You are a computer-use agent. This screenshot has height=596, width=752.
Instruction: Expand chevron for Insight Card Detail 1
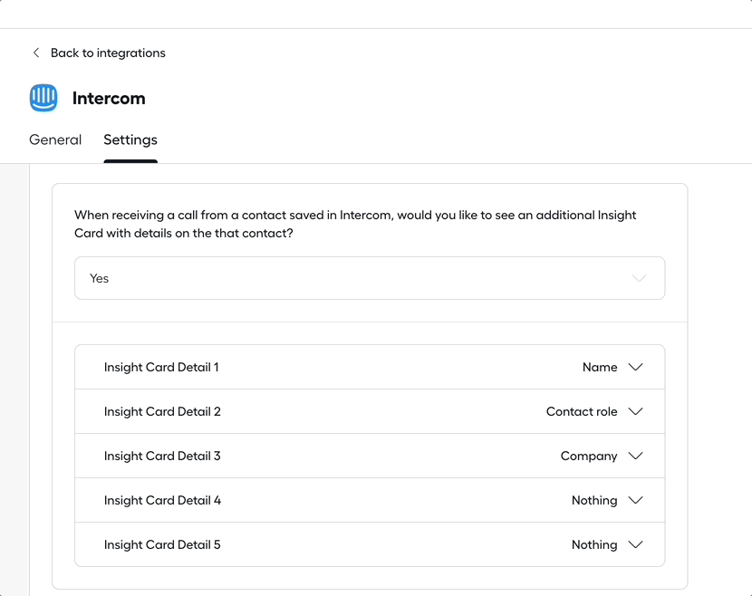[635, 367]
